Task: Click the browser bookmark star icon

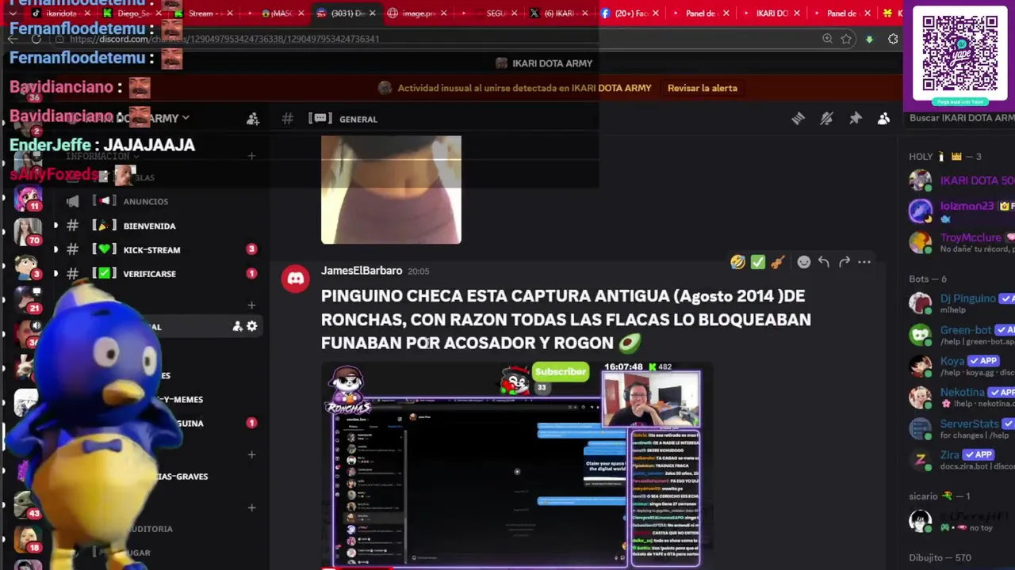Action: coord(847,39)
